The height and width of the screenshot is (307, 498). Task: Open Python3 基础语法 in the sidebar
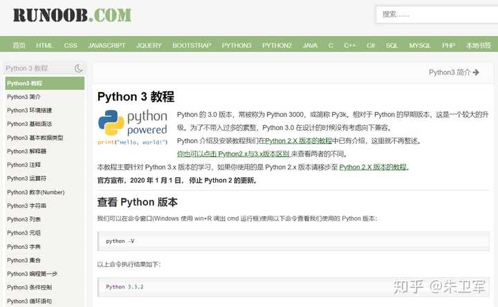(x=30, y=124)
